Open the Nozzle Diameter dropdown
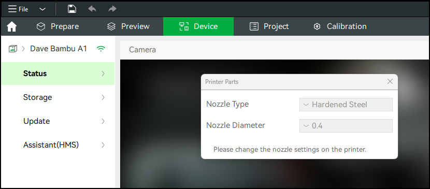 tap(346, 126)
